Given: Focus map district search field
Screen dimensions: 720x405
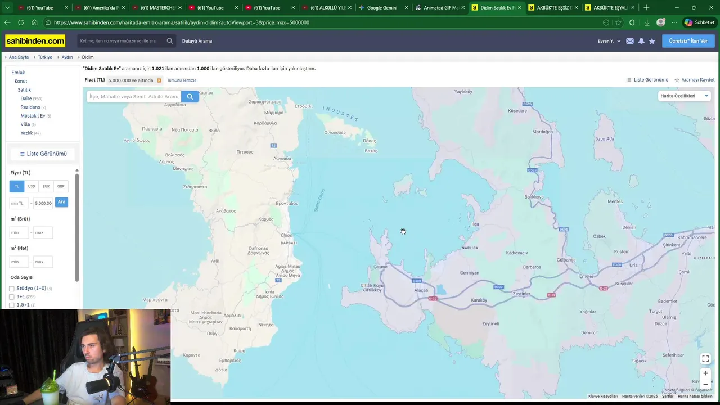Looking at the screenshot, I should 134,97.
